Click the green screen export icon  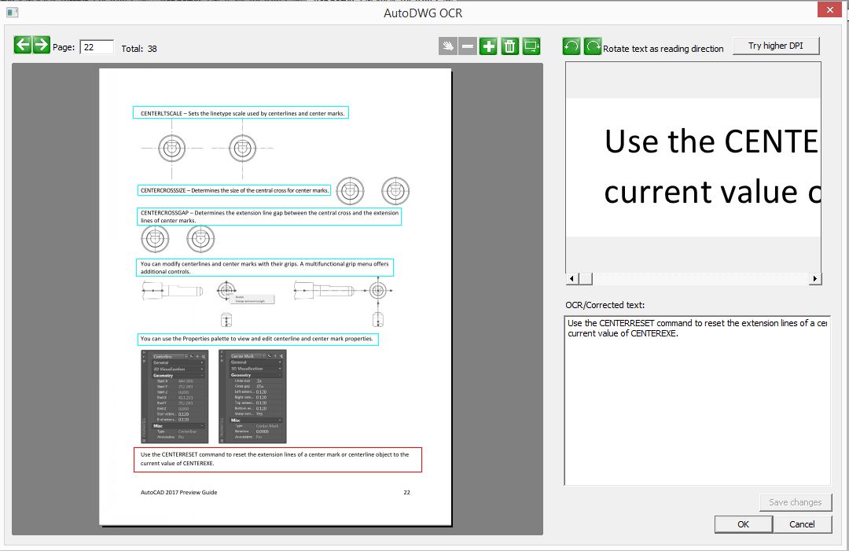531,46
